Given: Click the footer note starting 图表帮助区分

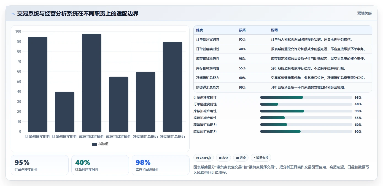Looking at the screenshot, I should (281, 170).
